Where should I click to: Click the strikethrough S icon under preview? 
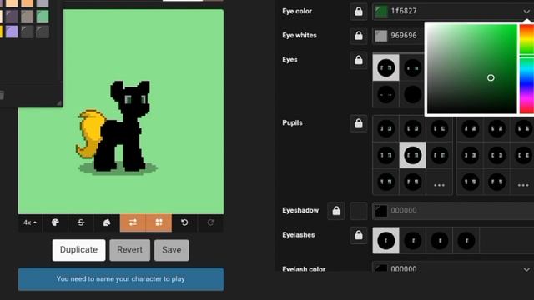coord(81,222)
